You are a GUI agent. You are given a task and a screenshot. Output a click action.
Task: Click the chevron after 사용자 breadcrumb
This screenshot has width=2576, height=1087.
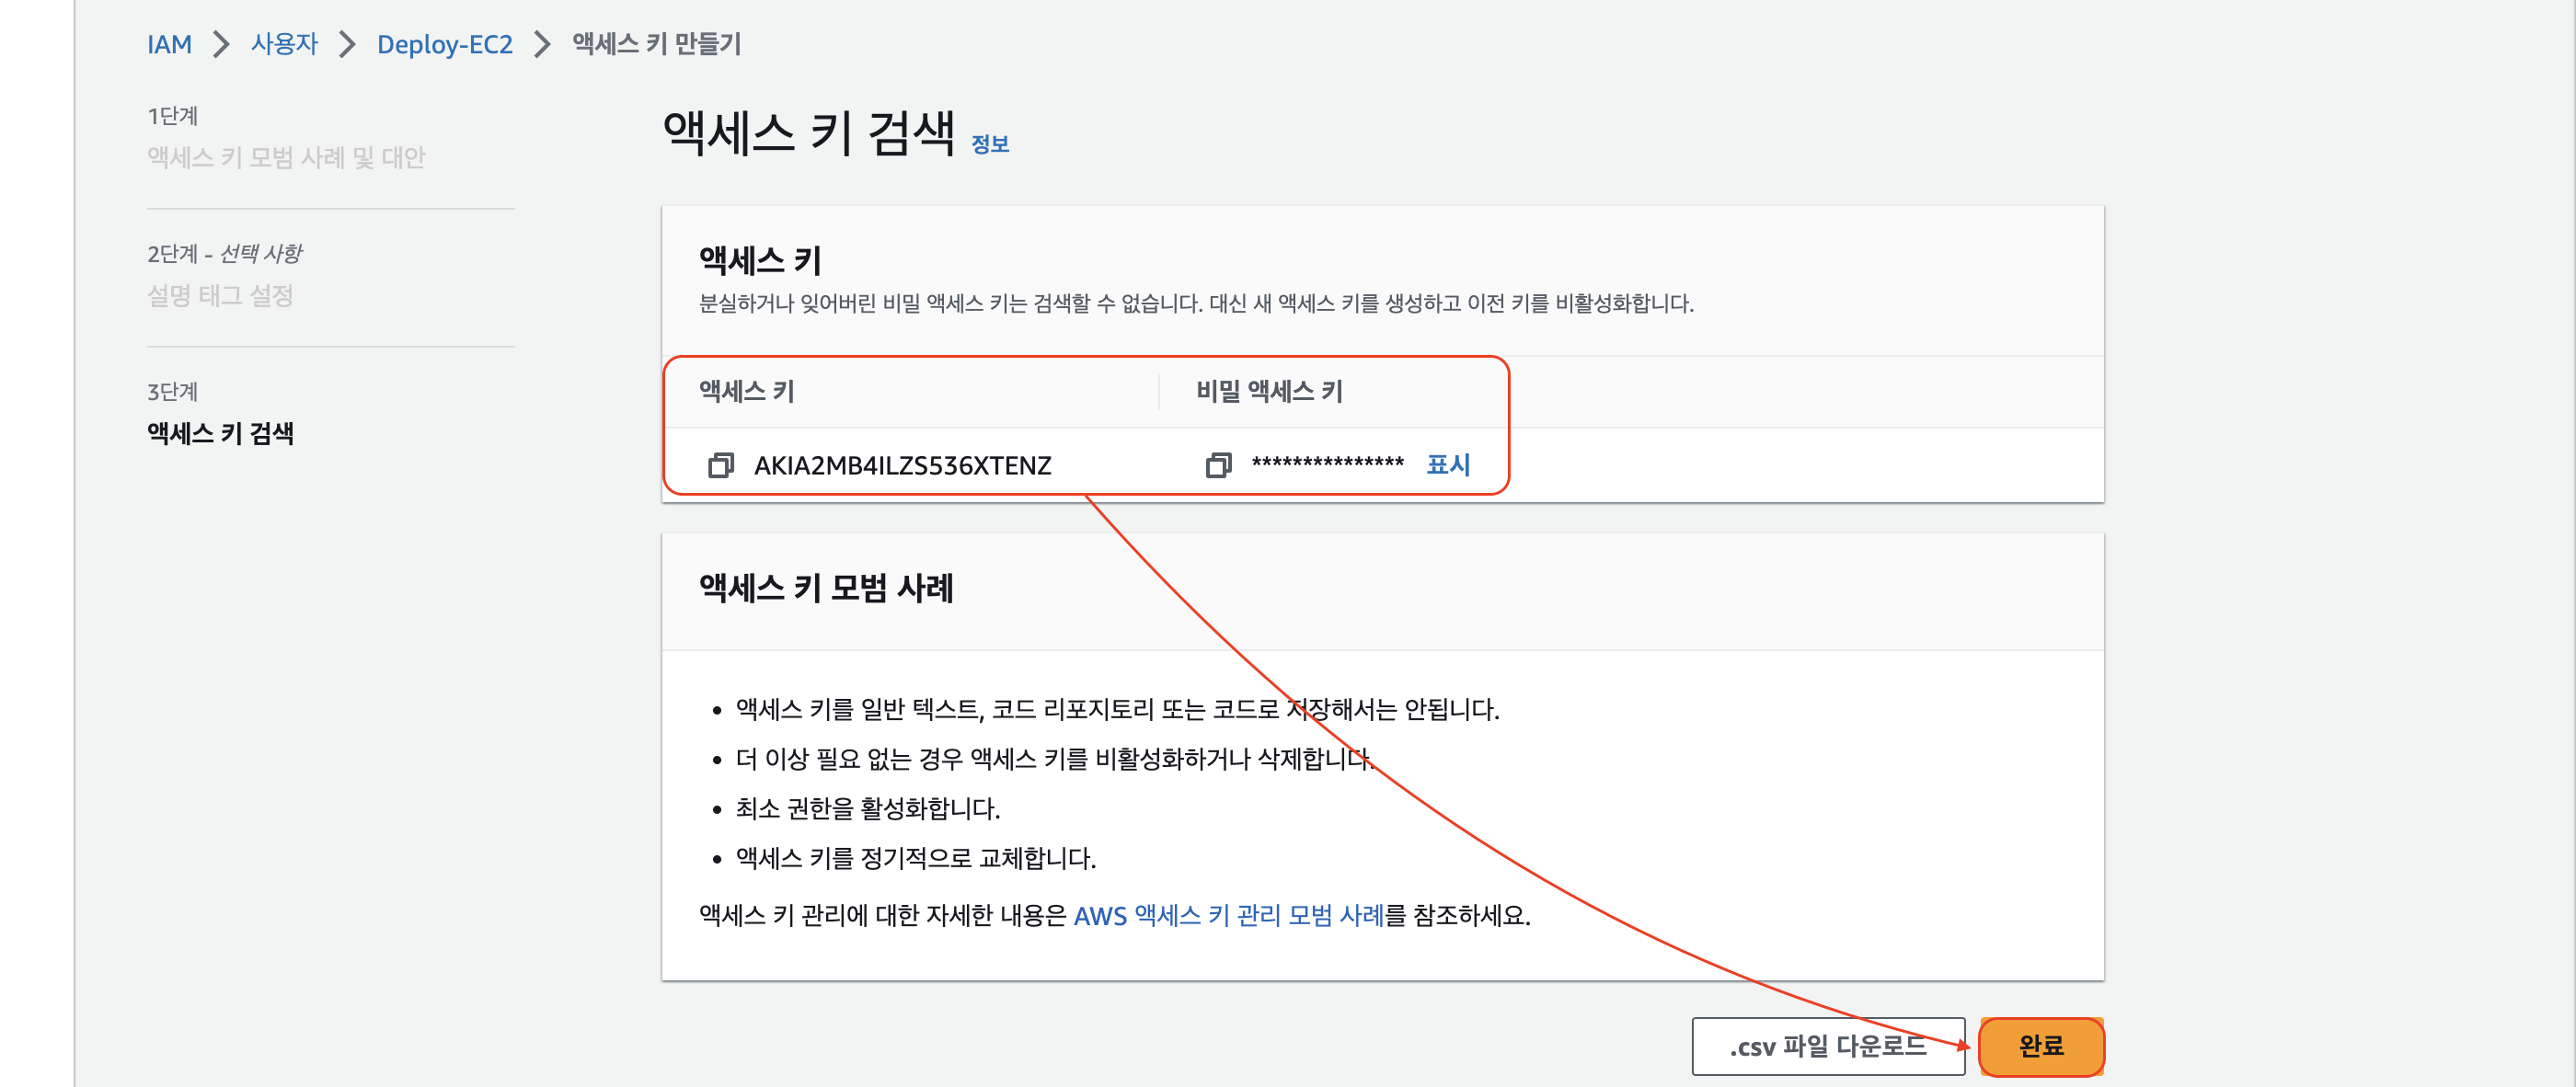347,44
